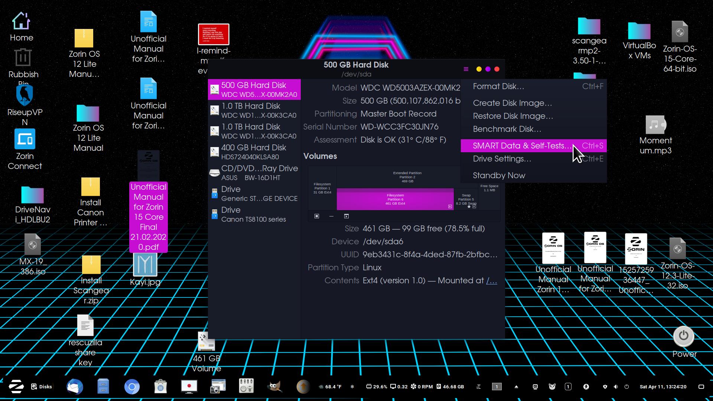The height and width of the screenshot is (401, 713).
Task: Click the delete partition minus button
Action: point(331,216)
